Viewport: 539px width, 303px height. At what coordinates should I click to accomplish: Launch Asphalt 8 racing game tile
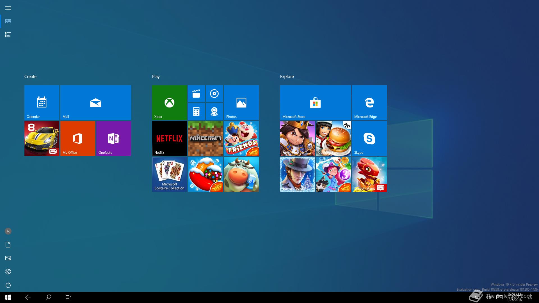(x=42, y=139)
